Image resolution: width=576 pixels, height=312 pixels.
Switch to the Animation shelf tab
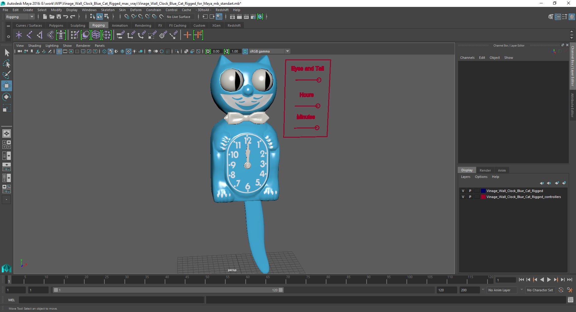click(120, 25)
